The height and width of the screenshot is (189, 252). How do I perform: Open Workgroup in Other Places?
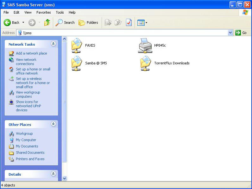(x=24, y=134)
